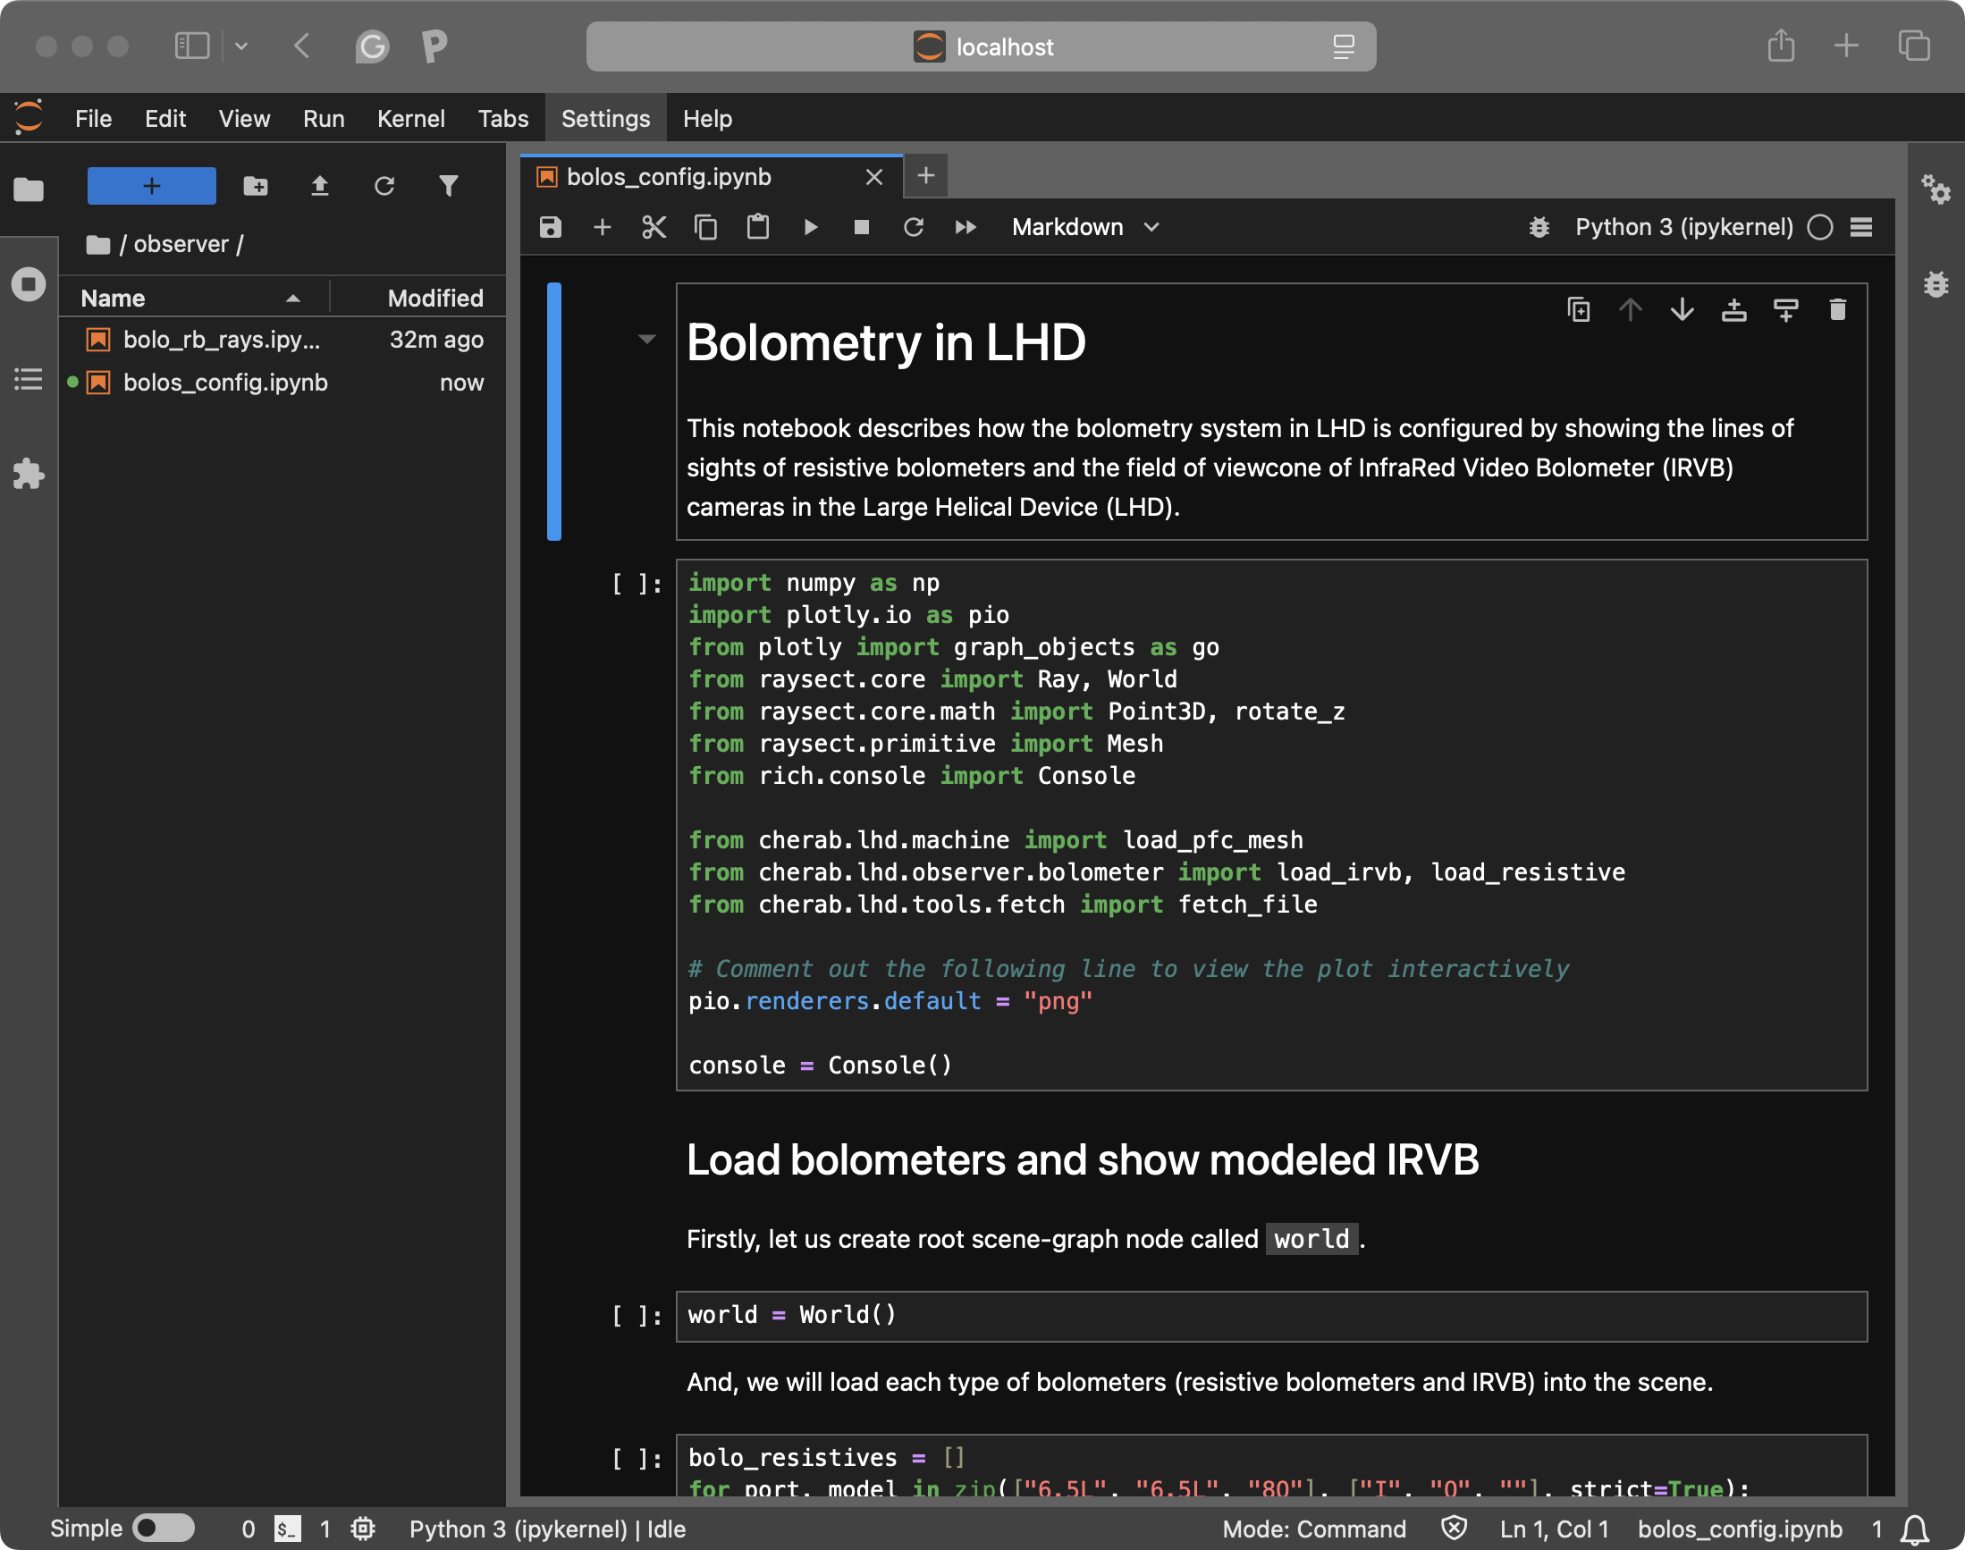The height and width of the screenshot is (1550, 1965).
Task: Collapse the Bolometry in LHD heading
Action: (646, 340)
